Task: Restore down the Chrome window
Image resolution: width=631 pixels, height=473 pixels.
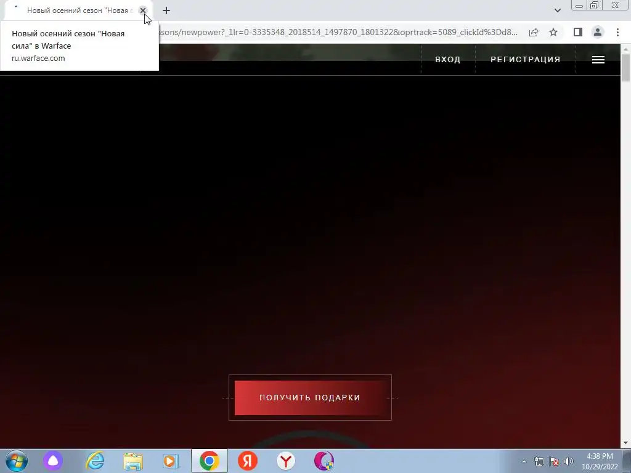Action: 594,6
